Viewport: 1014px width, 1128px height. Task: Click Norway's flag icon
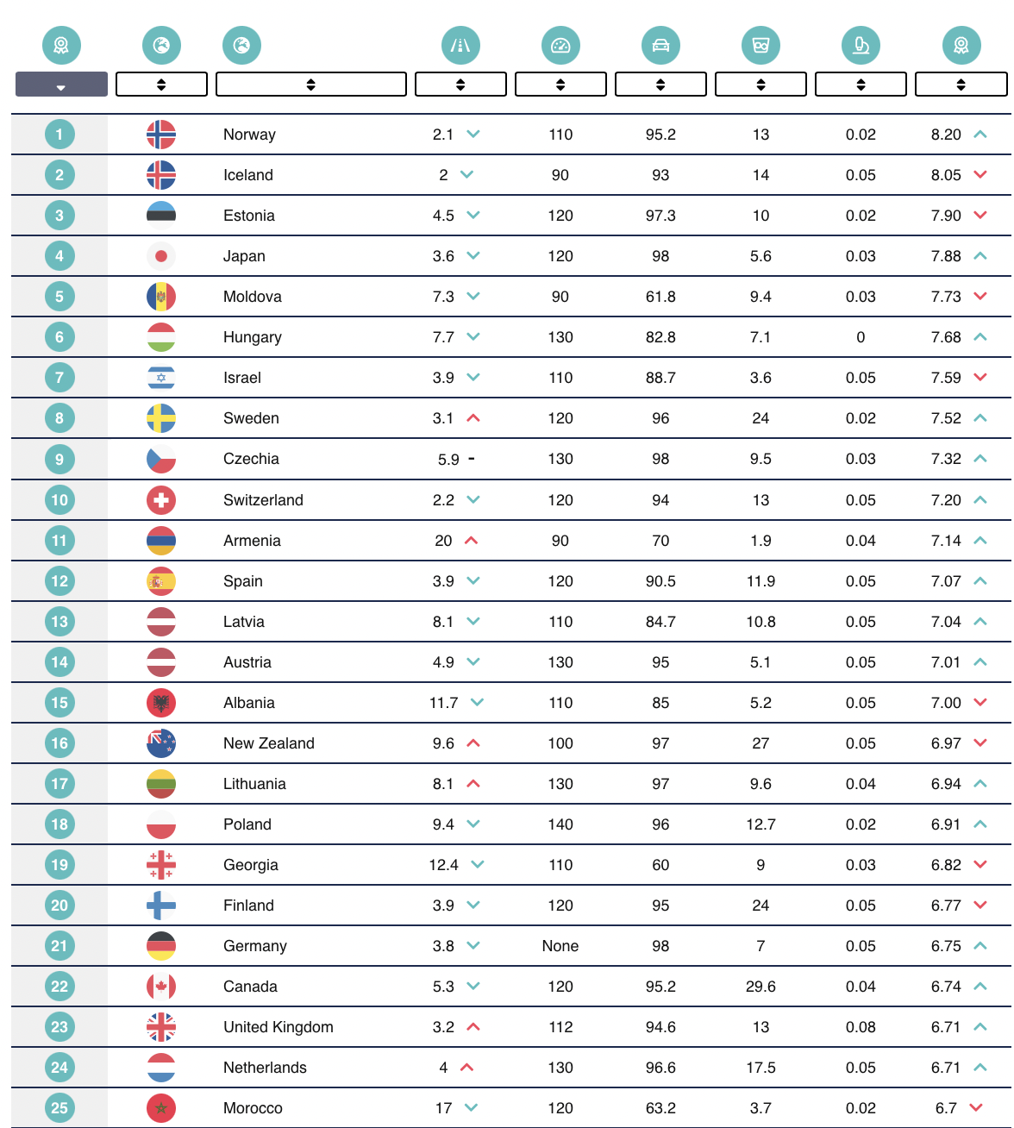tap(161, 135)
